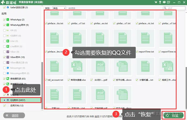Uncheck the WhatsApp附件 (9) checkbox
The height and width of the screenshot is (120, 187).
[x=5, y=25]
